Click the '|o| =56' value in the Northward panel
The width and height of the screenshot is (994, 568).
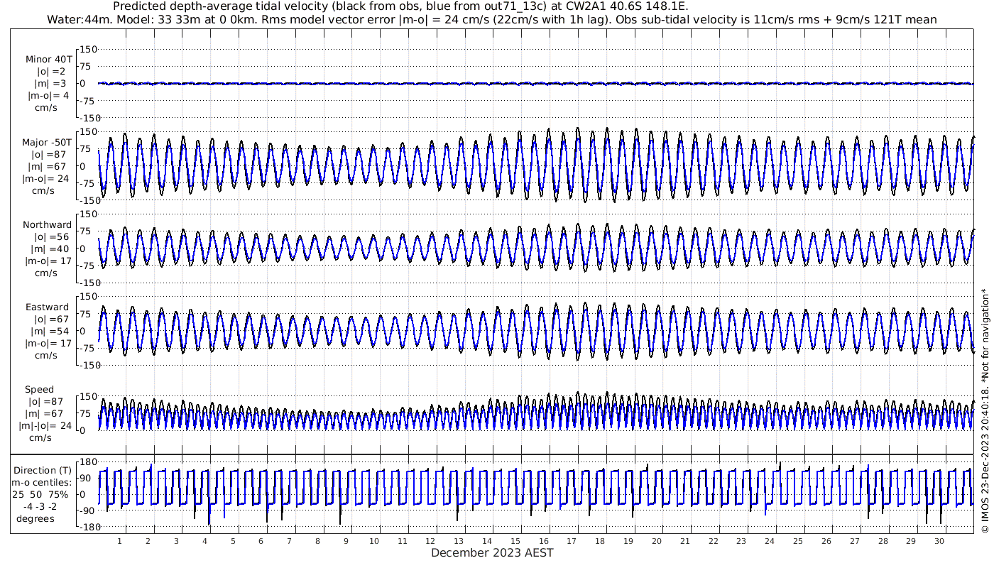click(x=48, y=237)
